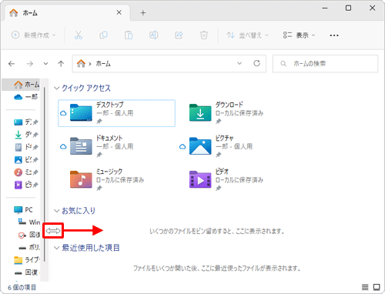385x294 pixels.
Task: Maximize the Explorer window
Action: (348, 8)
